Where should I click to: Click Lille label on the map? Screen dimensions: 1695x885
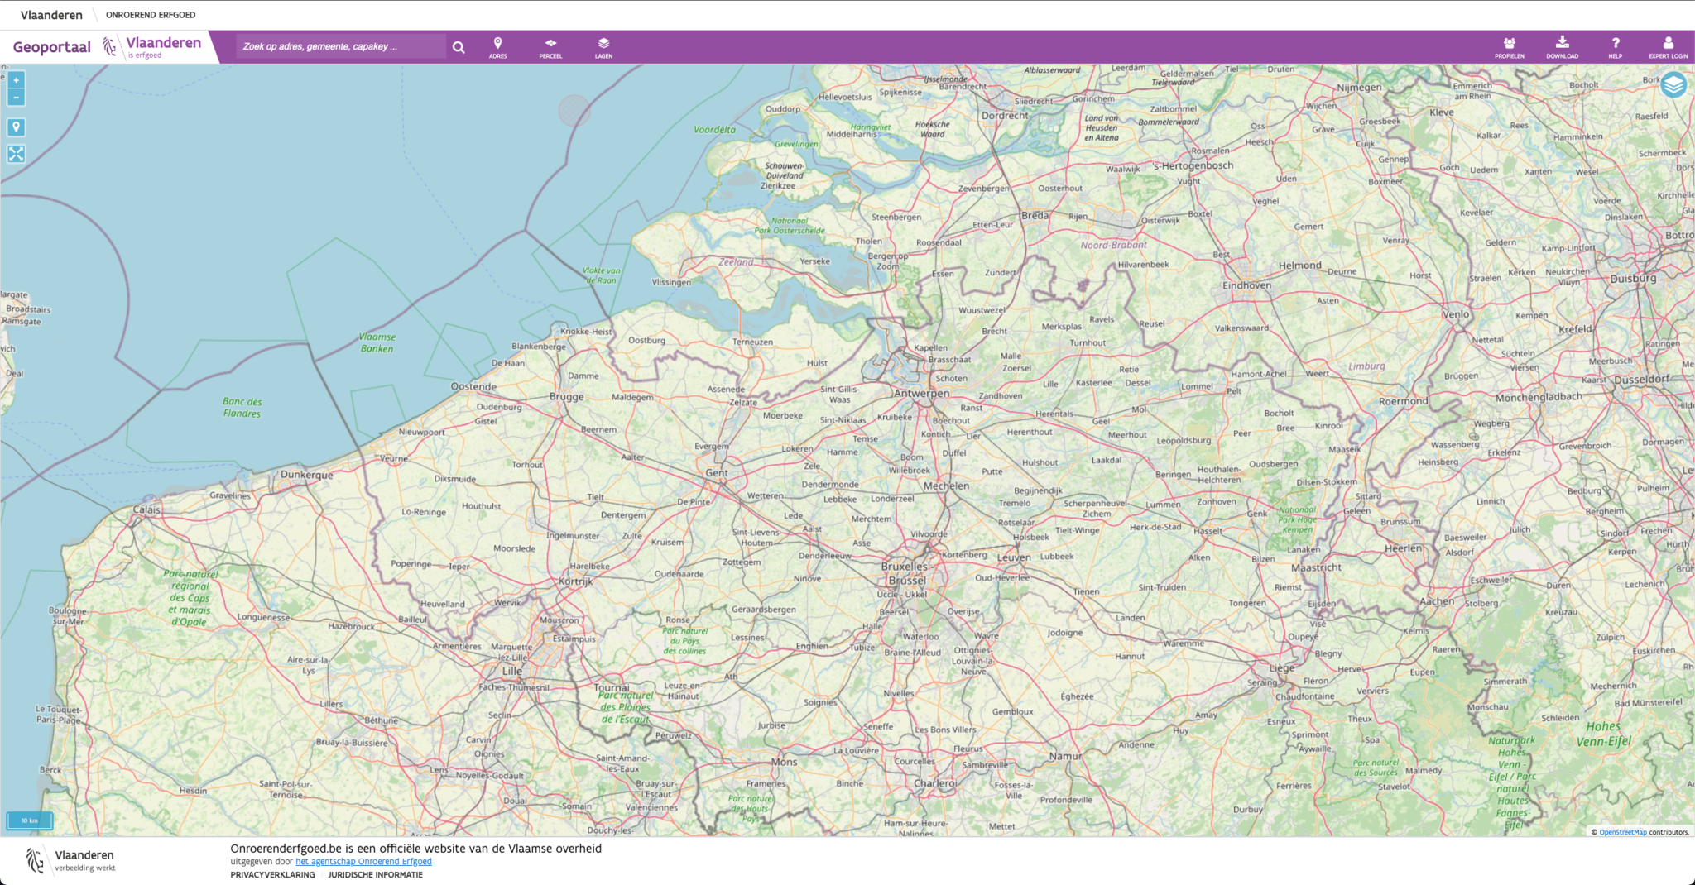coord(512,671)
